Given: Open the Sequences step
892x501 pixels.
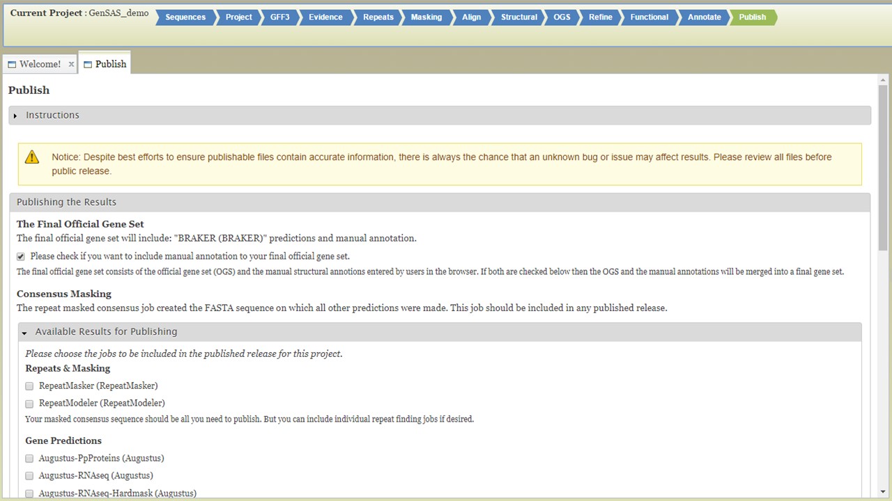Looking at the screenshot, I should [x=185, y=17].
